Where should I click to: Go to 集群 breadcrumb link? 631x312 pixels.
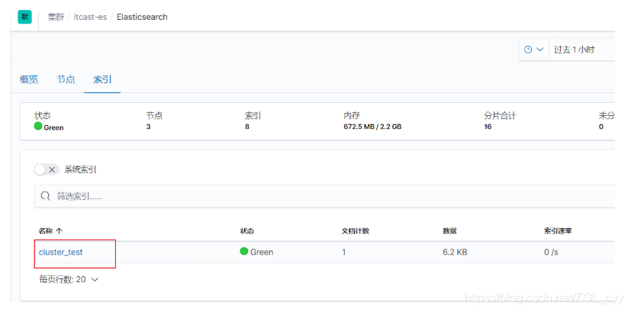[56, 18]
